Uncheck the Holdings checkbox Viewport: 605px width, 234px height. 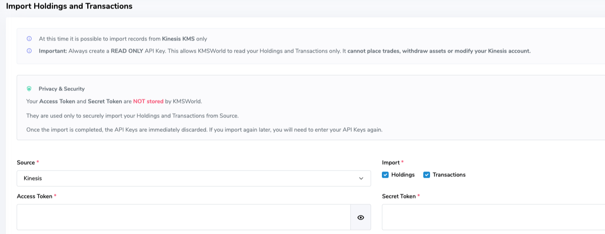(x=385, y=175)
